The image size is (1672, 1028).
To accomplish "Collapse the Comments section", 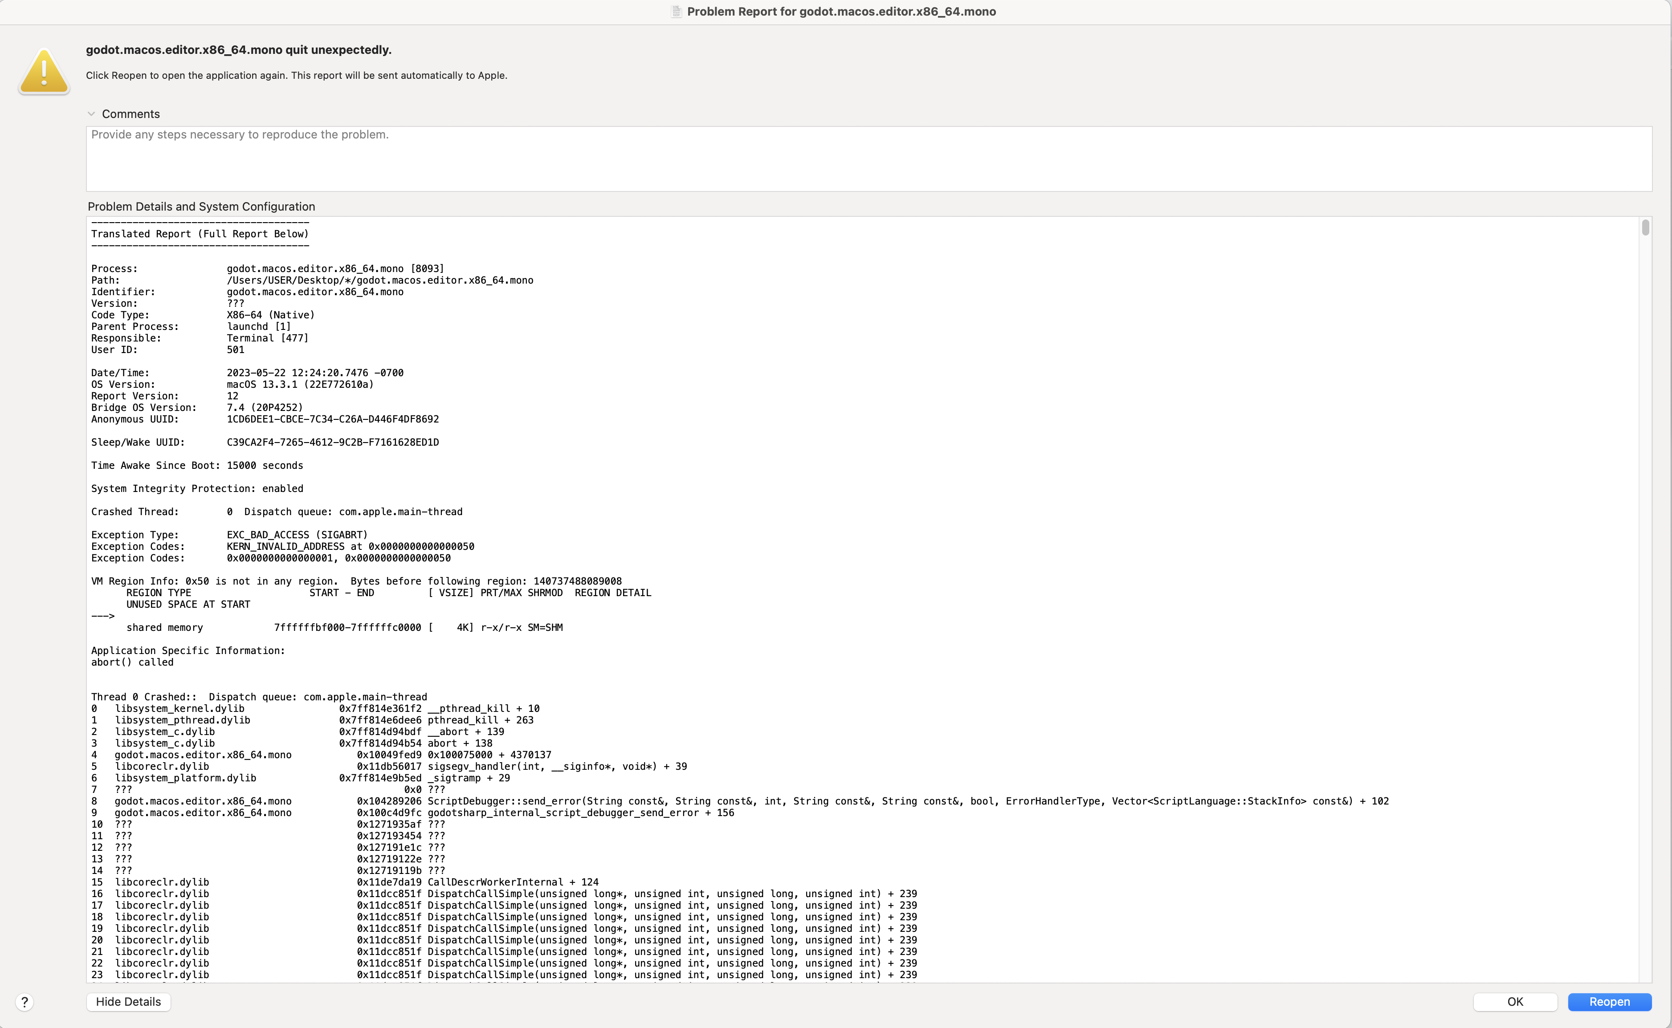I will (x=93, y=114).
